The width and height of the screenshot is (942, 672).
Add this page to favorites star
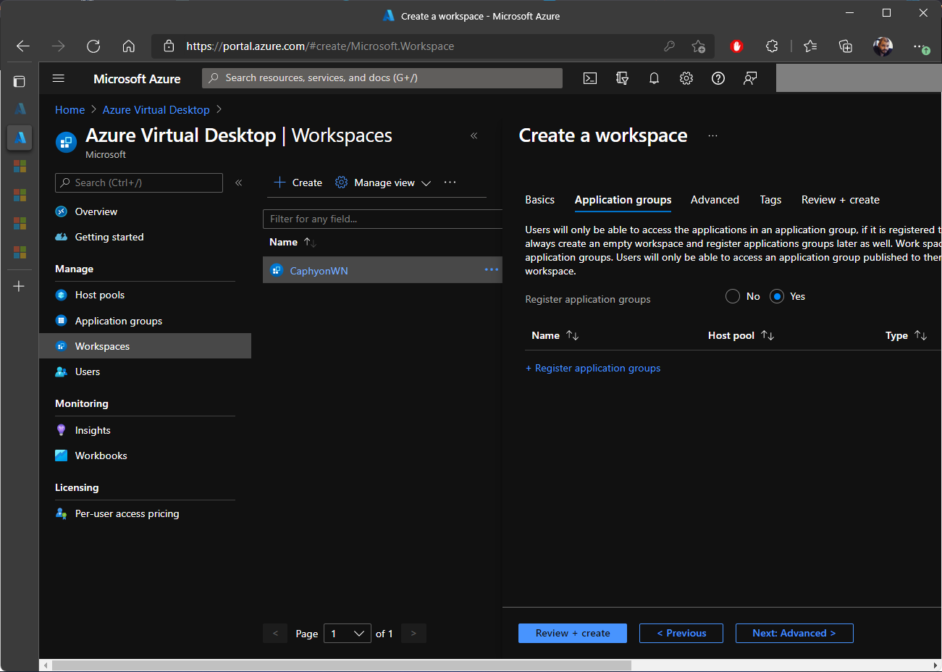click(698, 46)
